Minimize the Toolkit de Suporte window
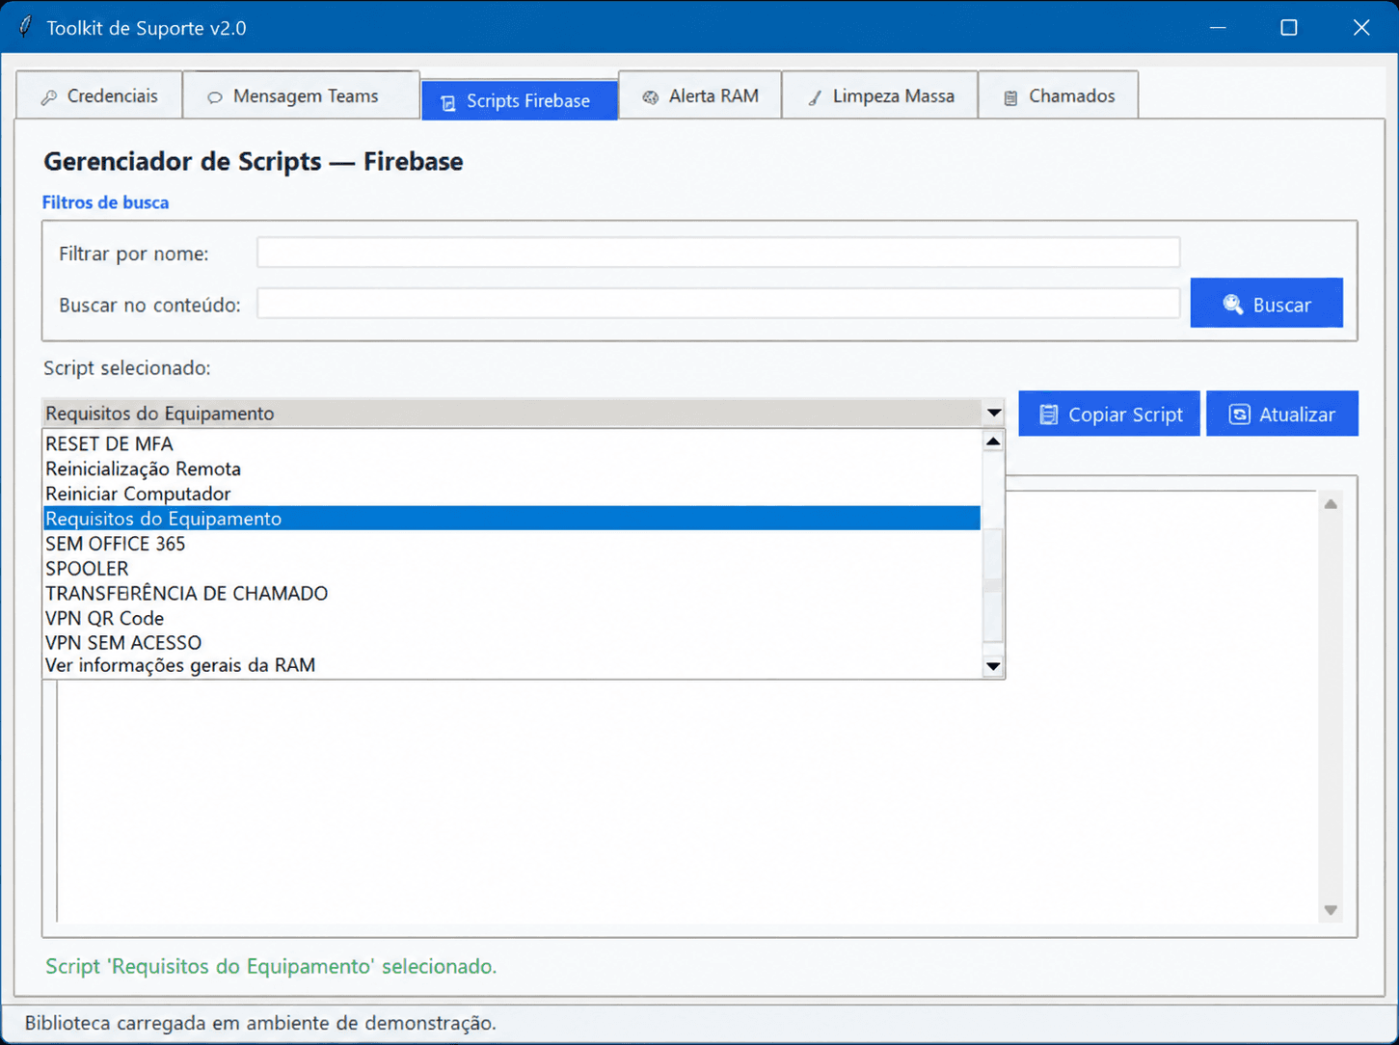The image size is (1399, 1045). (1218, 27)
